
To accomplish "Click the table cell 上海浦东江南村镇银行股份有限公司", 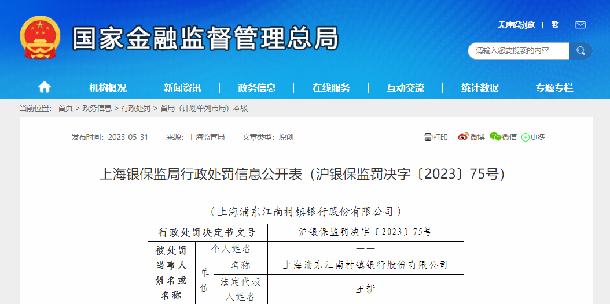I will (366, 265).
